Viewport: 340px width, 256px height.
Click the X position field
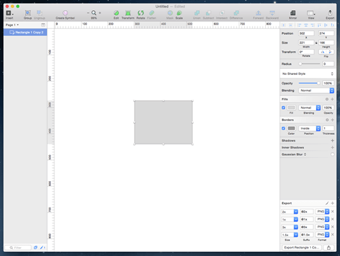306,33
